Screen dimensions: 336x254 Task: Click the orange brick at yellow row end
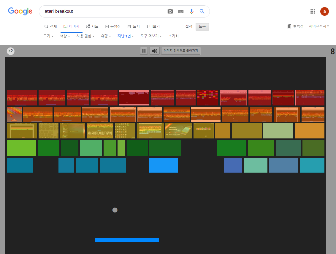click(309, 131)
